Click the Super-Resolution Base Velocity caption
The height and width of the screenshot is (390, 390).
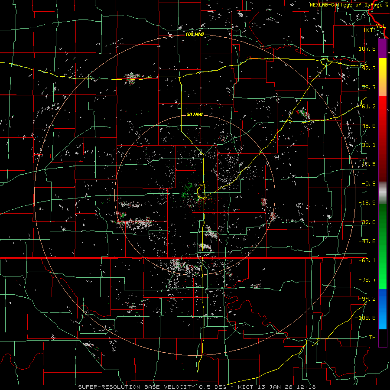pyautogui.click(x=197, y=387)
